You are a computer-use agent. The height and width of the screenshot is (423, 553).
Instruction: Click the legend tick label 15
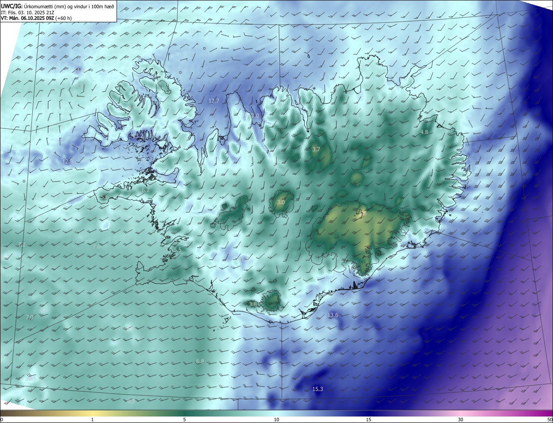[369, 420]
